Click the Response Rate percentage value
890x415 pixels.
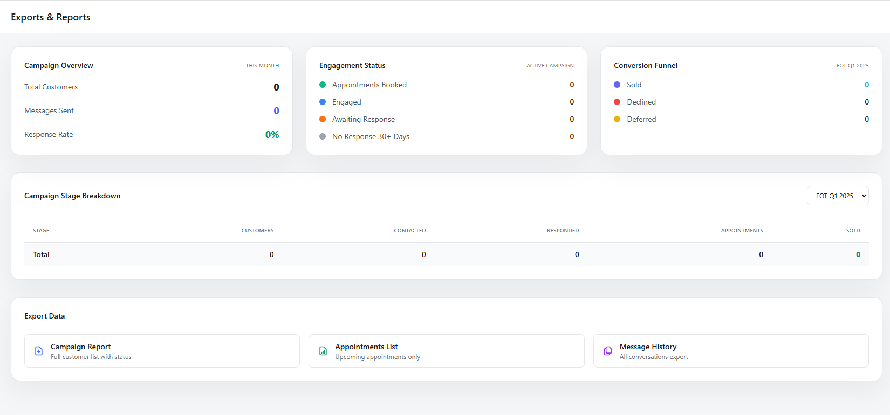click(x=272, y=135)
